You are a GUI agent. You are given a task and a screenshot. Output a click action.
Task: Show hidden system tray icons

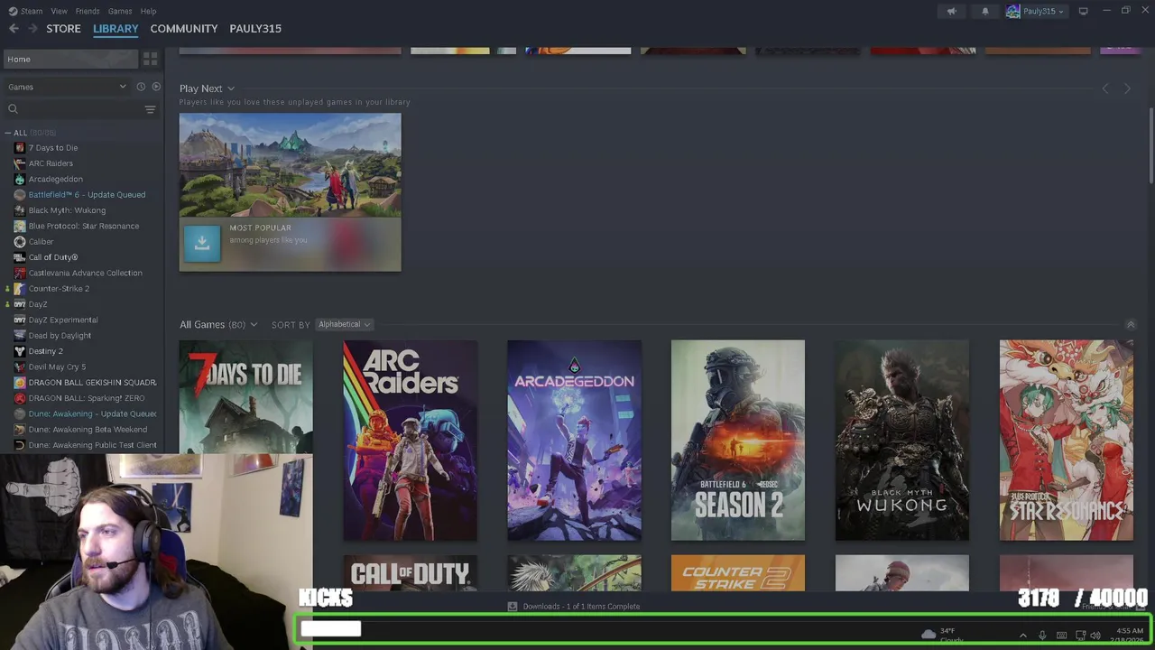click(1022, 636)
